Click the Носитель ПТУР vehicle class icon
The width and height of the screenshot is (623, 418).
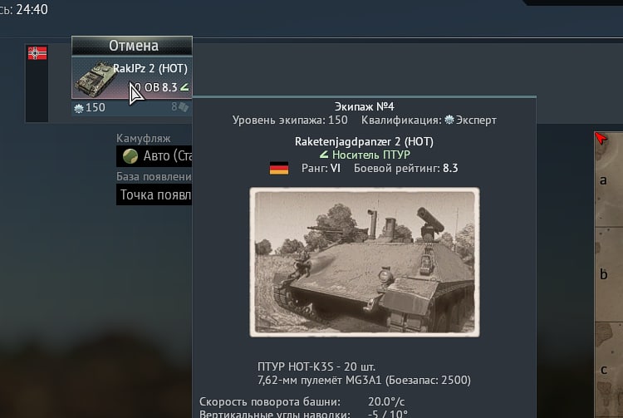point(324,155)
